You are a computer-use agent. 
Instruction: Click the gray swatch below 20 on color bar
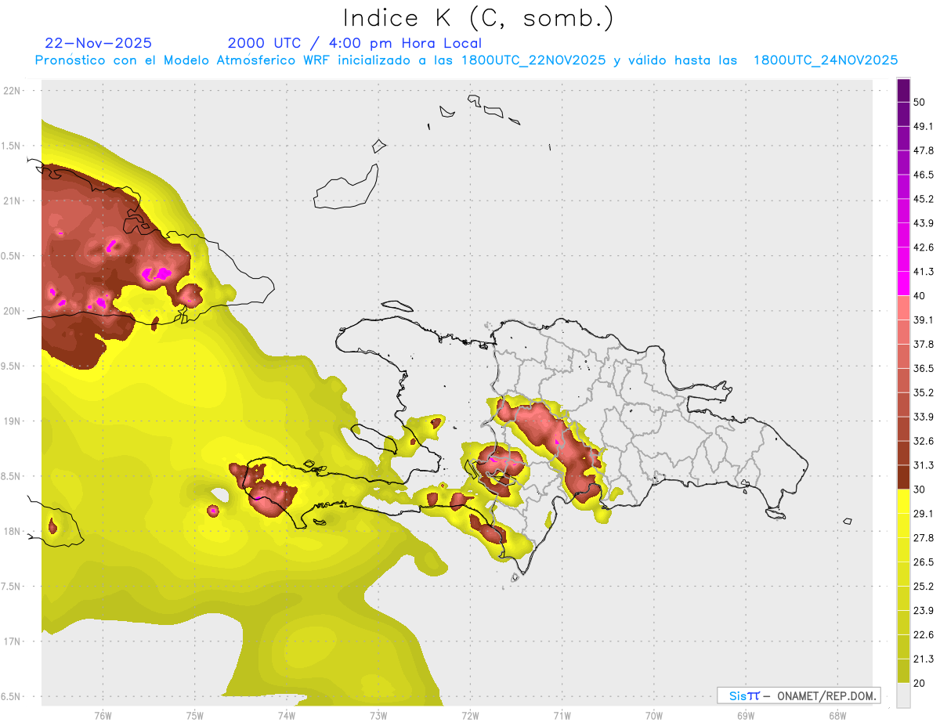click(x=903, y=695)
